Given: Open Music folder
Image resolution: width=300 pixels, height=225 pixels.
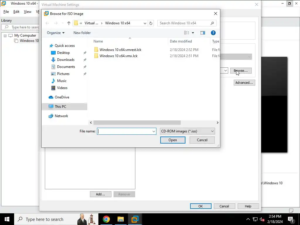Looking at the screenshot, I should click(x=62, y=81).
